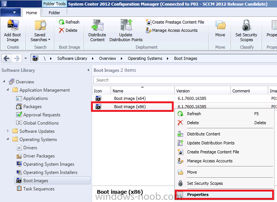Sort list by Comment column header
Image resolution: width=277 pixels, height=202 pixels.
coord(249,91)
